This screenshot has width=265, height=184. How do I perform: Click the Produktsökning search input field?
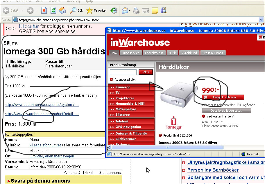pyautogui.click(x=123, y=72)
